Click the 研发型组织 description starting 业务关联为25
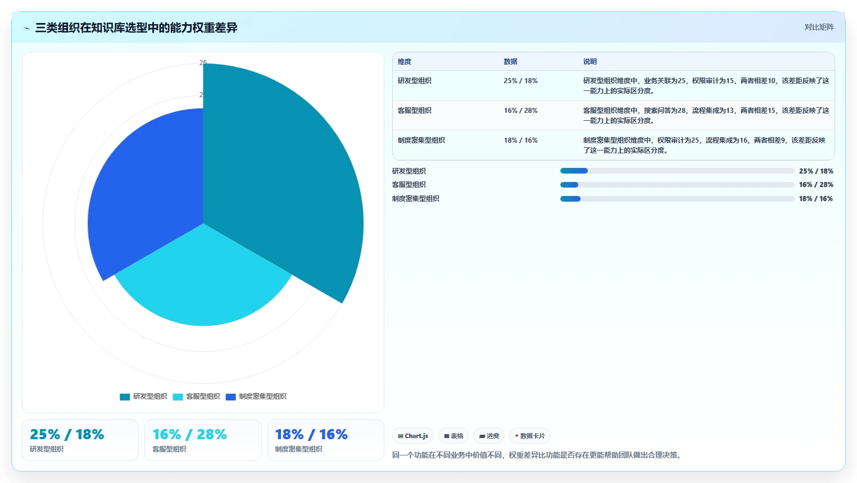 pos(706,86)
